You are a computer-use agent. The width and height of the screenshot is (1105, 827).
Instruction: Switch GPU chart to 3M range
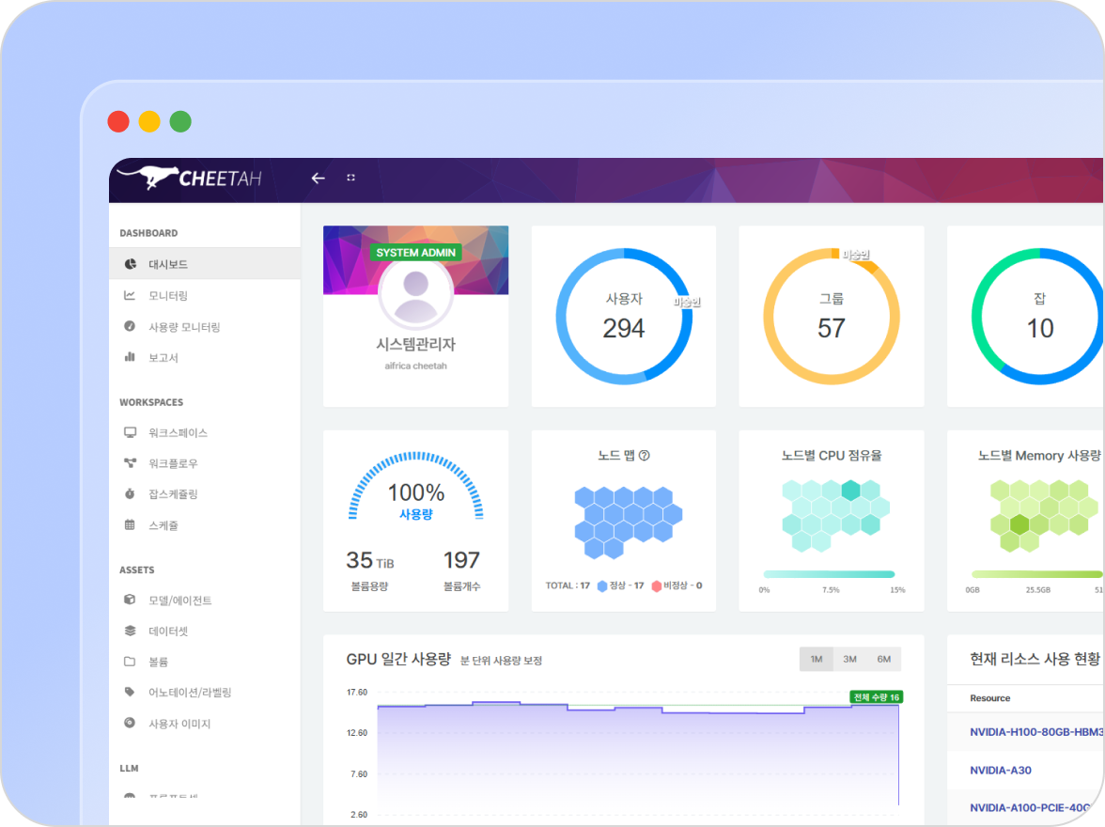pos(849,659)
